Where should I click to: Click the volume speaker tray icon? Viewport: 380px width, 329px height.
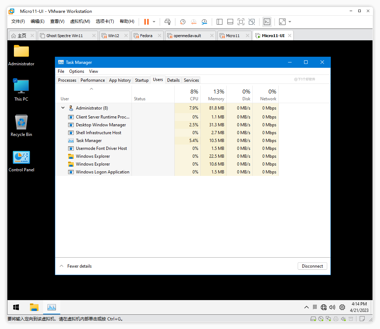pos(332,307)
